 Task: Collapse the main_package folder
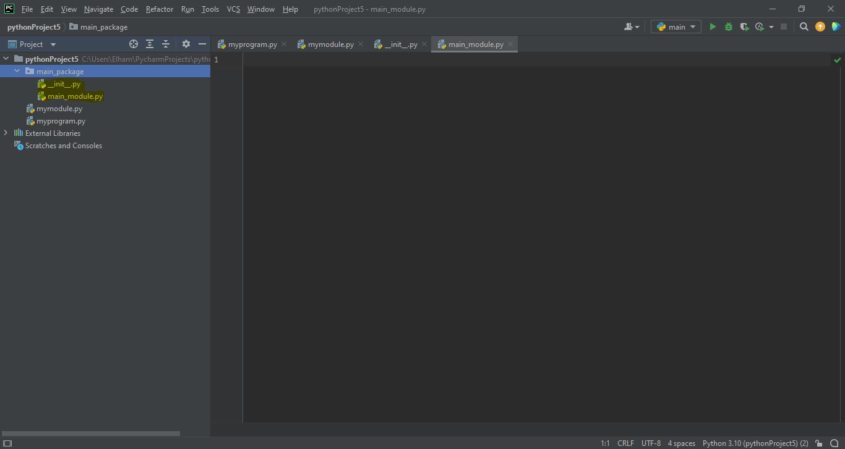point(17,71)
